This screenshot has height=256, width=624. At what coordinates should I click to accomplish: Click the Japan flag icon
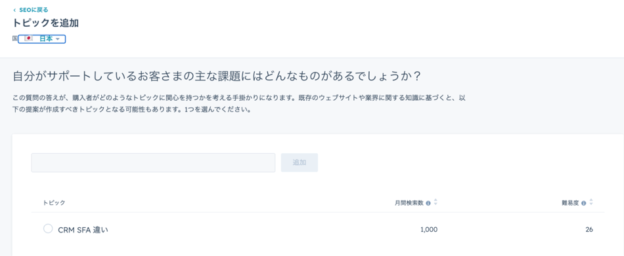[28, 39]
